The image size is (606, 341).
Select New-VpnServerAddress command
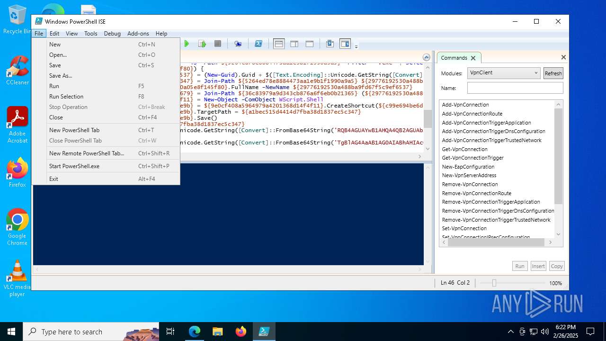469,175
